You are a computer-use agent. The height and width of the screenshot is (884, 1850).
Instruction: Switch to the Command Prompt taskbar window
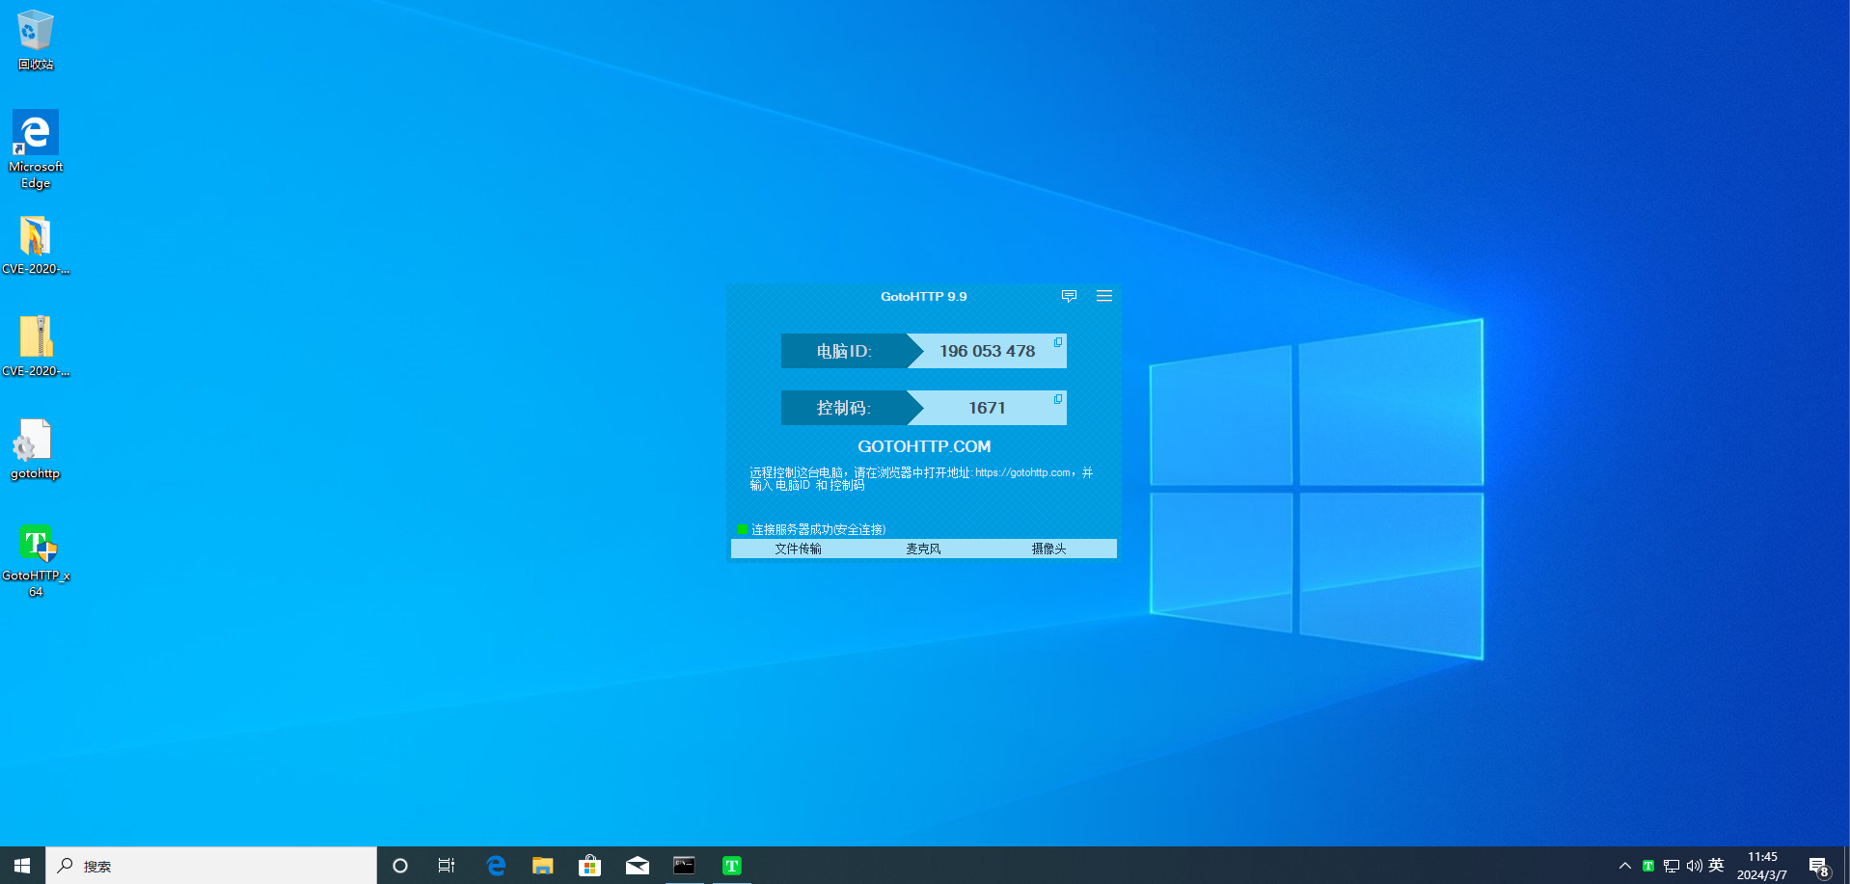(x=684, y=866)
